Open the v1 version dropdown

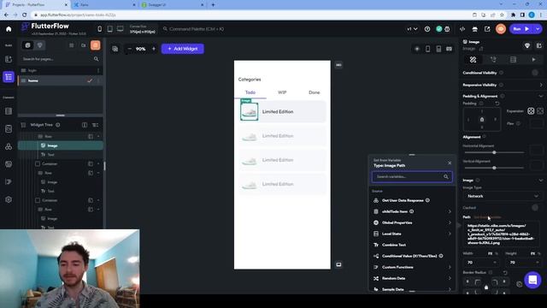[412, 29]
